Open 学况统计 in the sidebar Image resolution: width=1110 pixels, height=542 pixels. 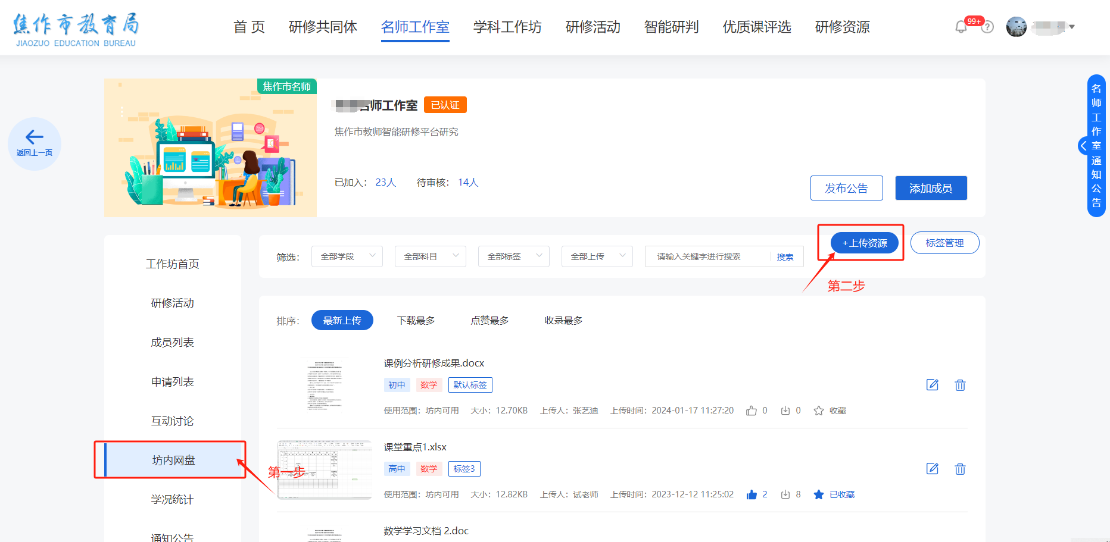(173, 499)
